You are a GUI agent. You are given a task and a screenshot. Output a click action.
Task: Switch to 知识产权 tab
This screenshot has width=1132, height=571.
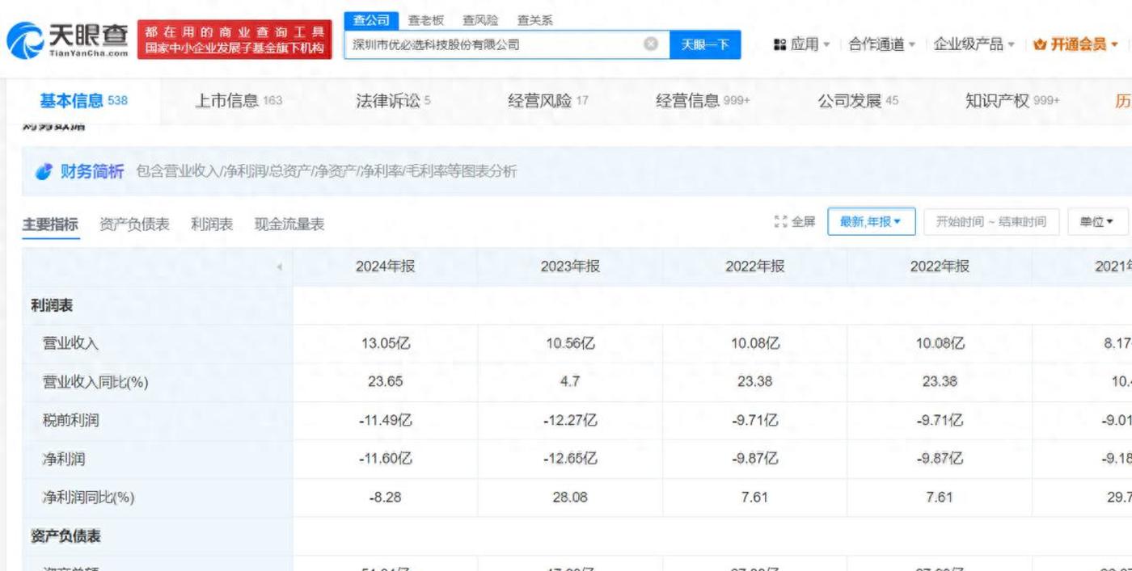coord(1012,100)
